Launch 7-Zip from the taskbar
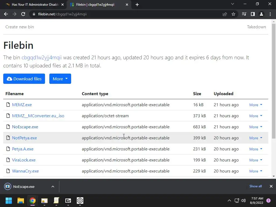276x207 pixels. 68,201
